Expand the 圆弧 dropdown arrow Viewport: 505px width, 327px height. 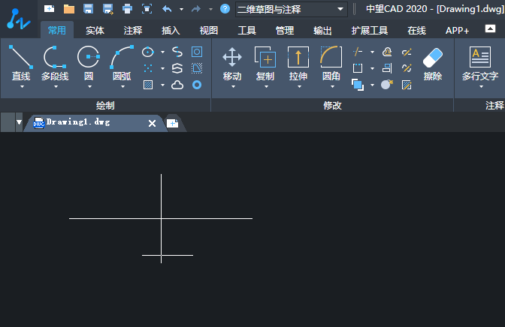[x=122, y=87]
